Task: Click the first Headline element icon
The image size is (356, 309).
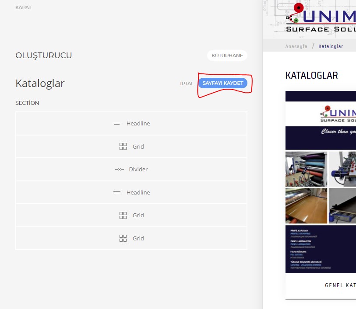Action: click(117, 124)
